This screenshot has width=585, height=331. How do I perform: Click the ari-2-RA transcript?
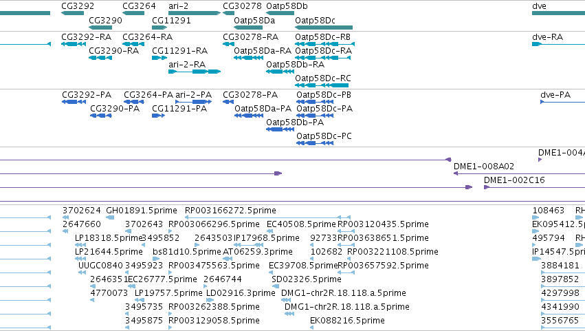(195, 72)
